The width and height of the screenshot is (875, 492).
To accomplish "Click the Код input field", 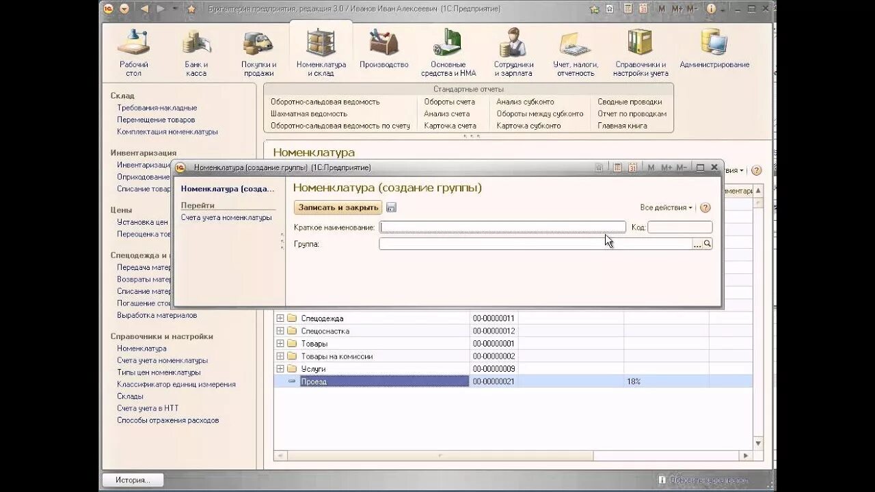I will click(x=680, y=227).
